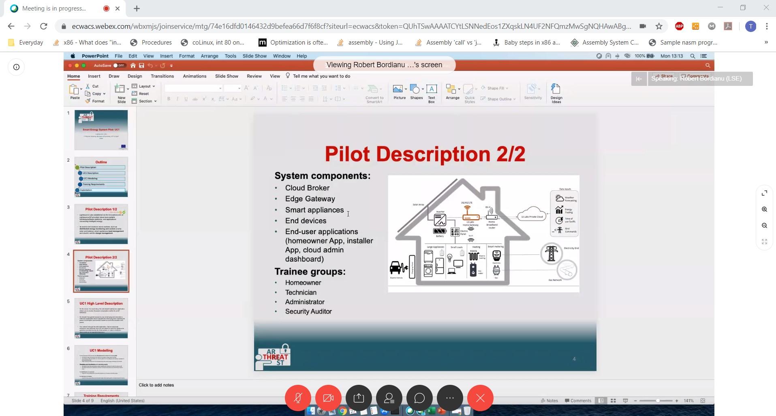Open the Chrome profile avatar

point(750,26)
